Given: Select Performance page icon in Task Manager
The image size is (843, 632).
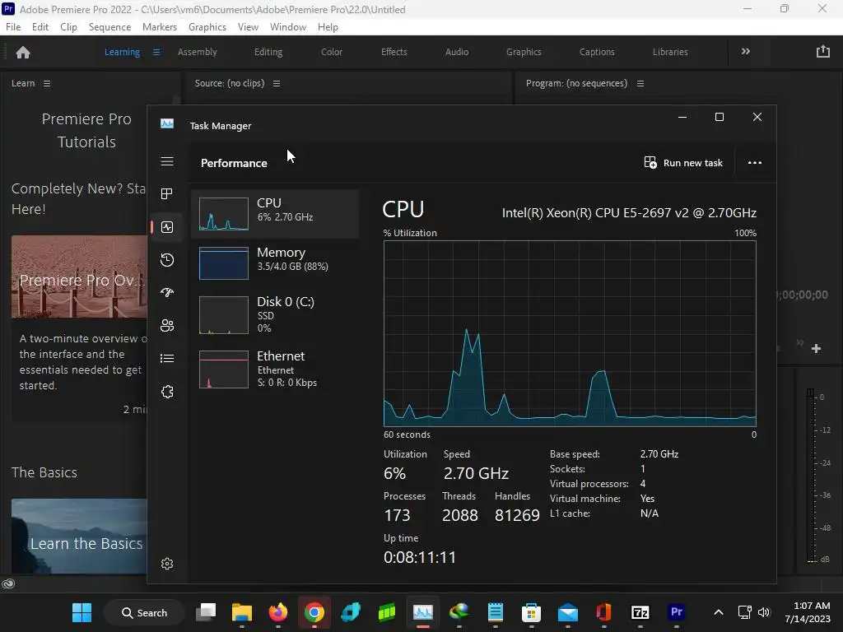Looking at the screenshot, I should (167, 227).
